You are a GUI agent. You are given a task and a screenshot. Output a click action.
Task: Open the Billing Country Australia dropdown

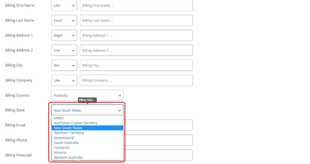[x=87, y=95]
